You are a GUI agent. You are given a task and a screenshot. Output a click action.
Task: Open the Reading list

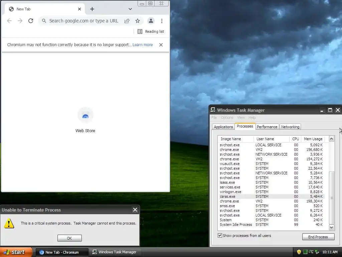pyautogui.click(x=151, y=31)
